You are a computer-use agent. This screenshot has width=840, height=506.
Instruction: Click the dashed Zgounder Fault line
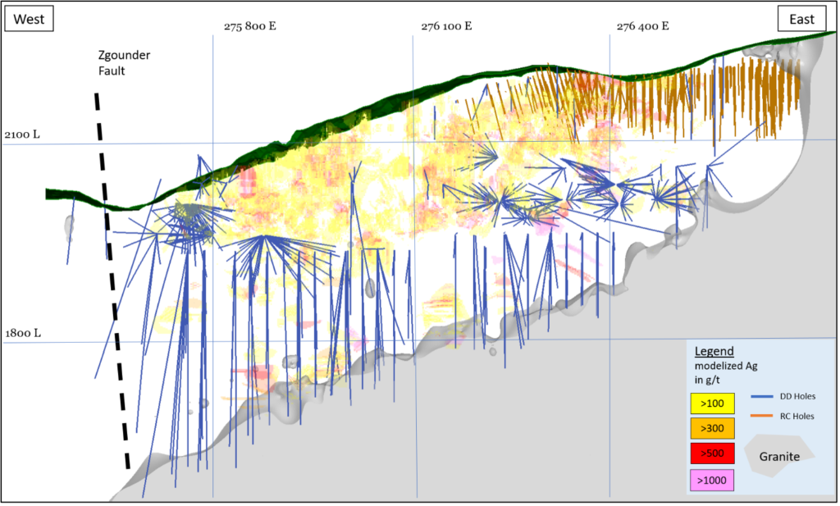click(112, 281)
